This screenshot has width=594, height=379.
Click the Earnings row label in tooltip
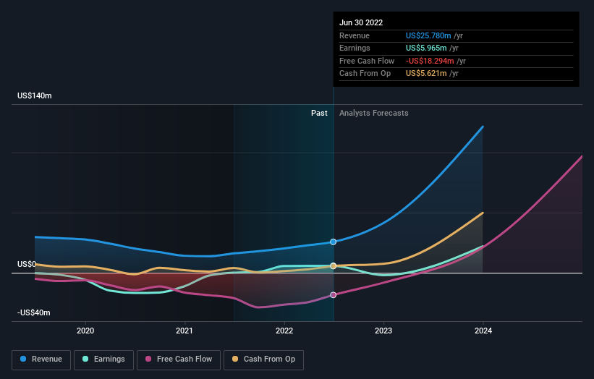(x=355, y=48)
